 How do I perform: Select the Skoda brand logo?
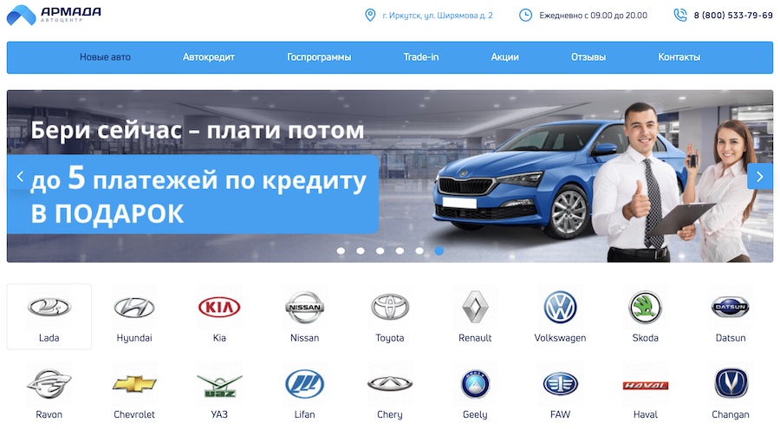point(645,307)
